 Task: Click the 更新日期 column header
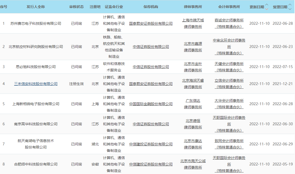coord(257,7)
